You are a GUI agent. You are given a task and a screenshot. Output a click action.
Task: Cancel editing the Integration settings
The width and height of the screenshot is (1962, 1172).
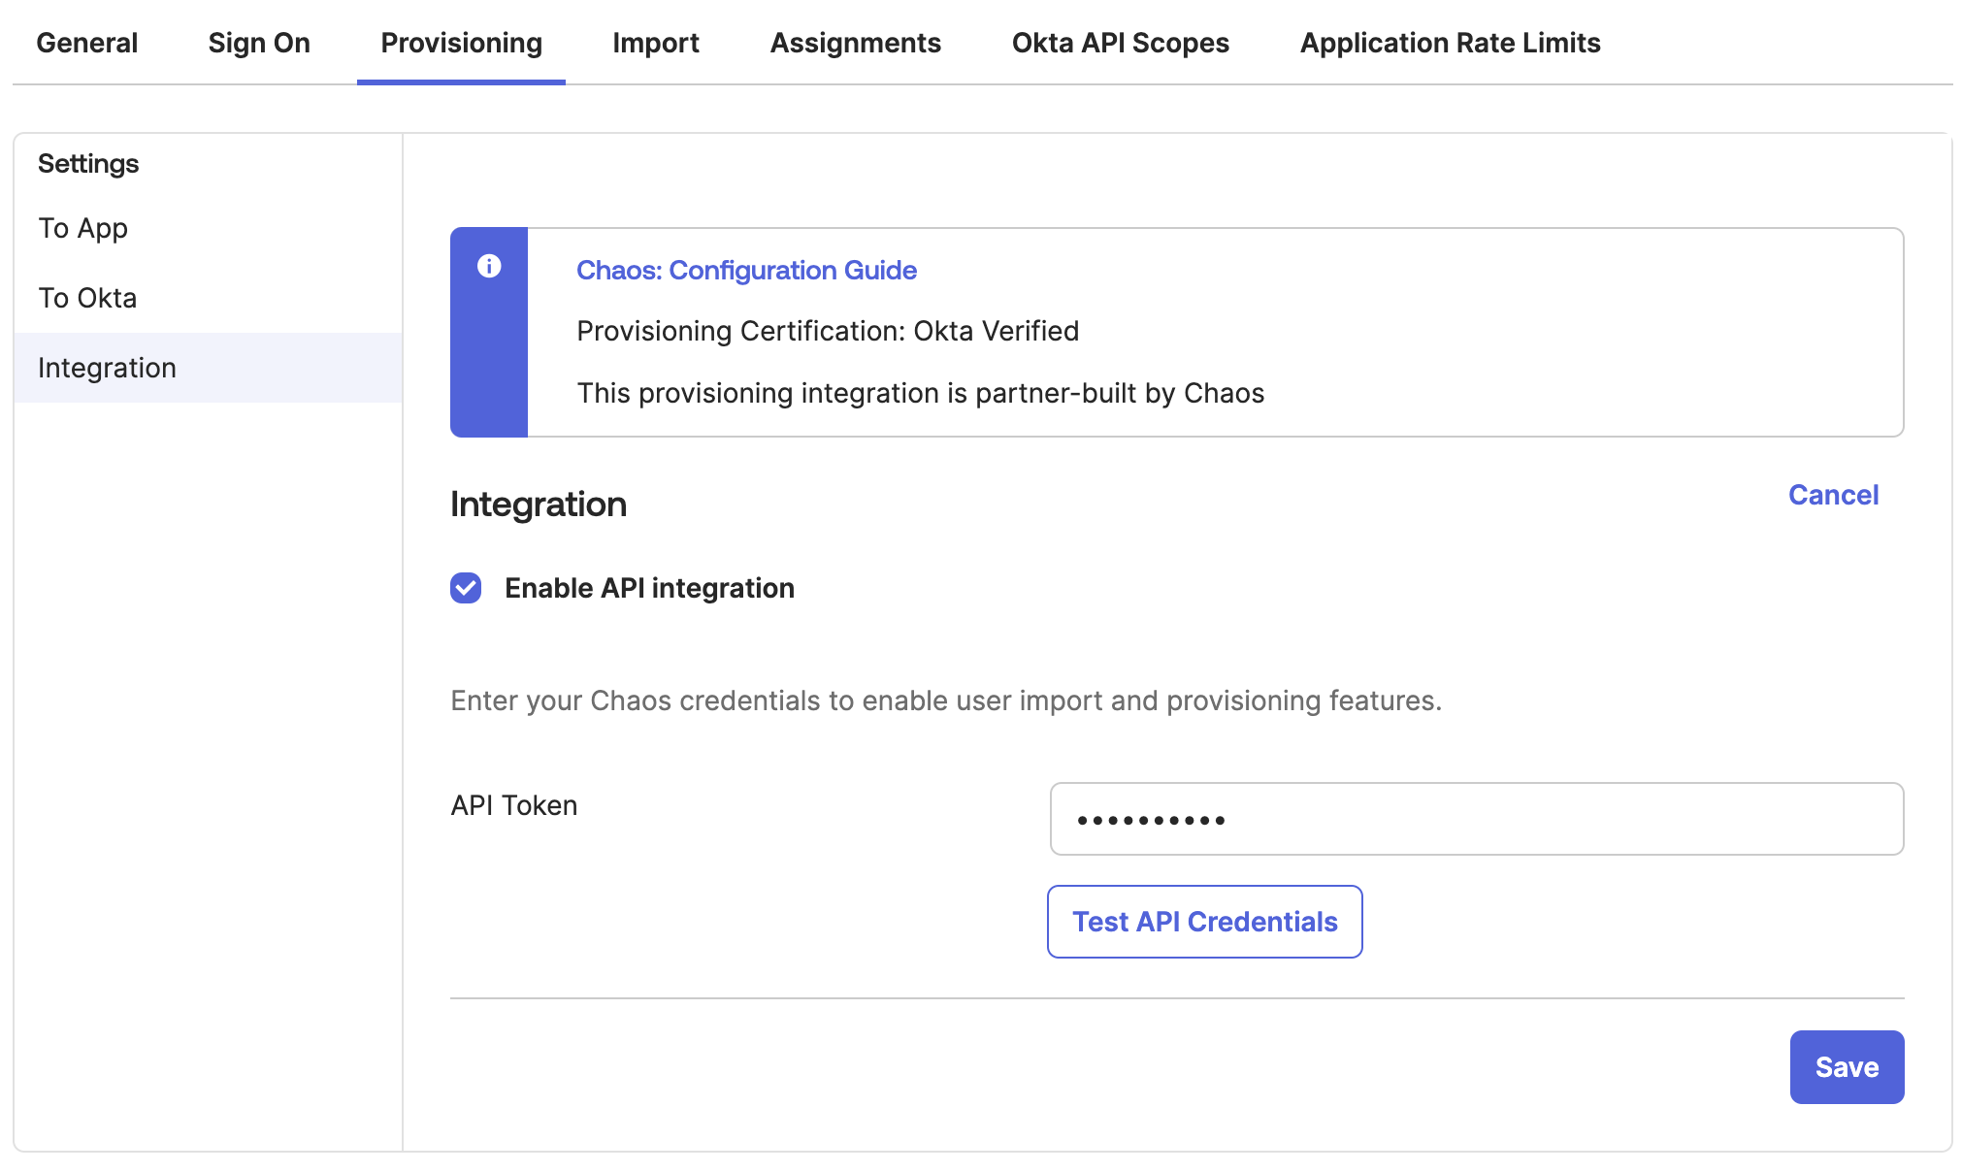1833,495
